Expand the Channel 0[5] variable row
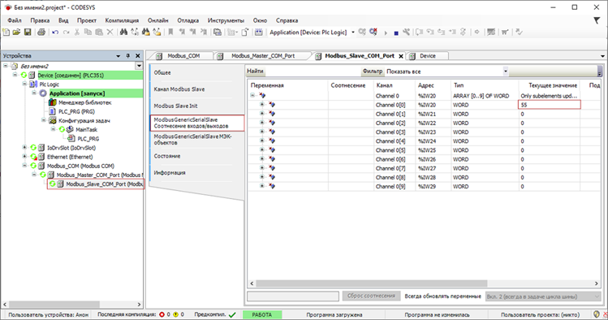Viewport: 608px width, 320px height. [261, 150]
